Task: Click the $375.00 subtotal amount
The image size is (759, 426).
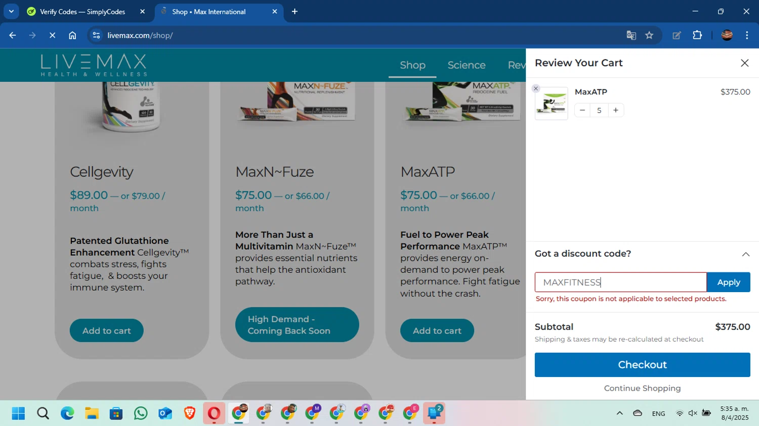Action: tap(732, 327)
